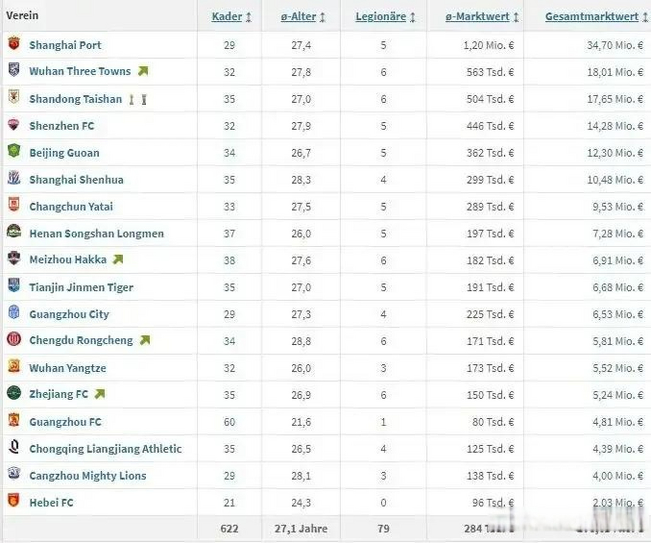651x543 pixels.
Task: Click the Tianjin Jinmen Tiger club crest
Action: click(14, 285)
